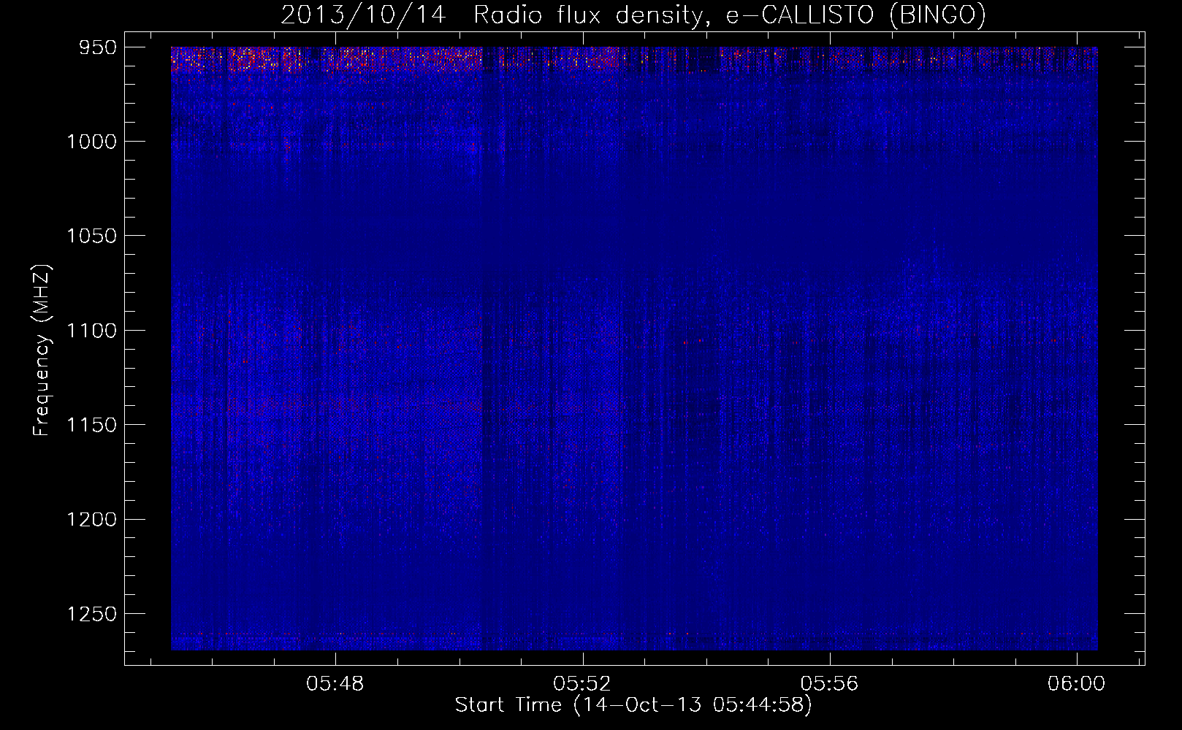Click the 05:56 time tick label

click(x=829, y=684)
